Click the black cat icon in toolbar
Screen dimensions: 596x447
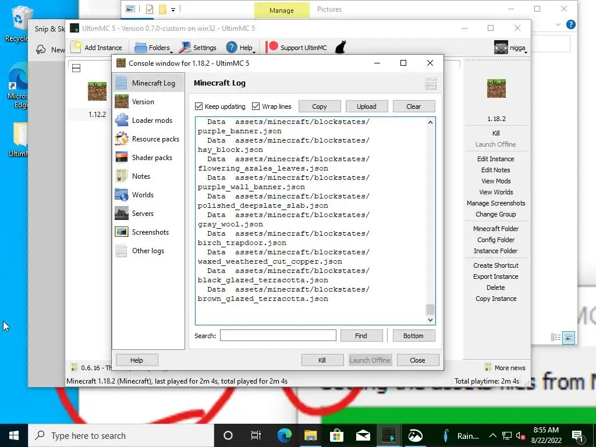340,48
